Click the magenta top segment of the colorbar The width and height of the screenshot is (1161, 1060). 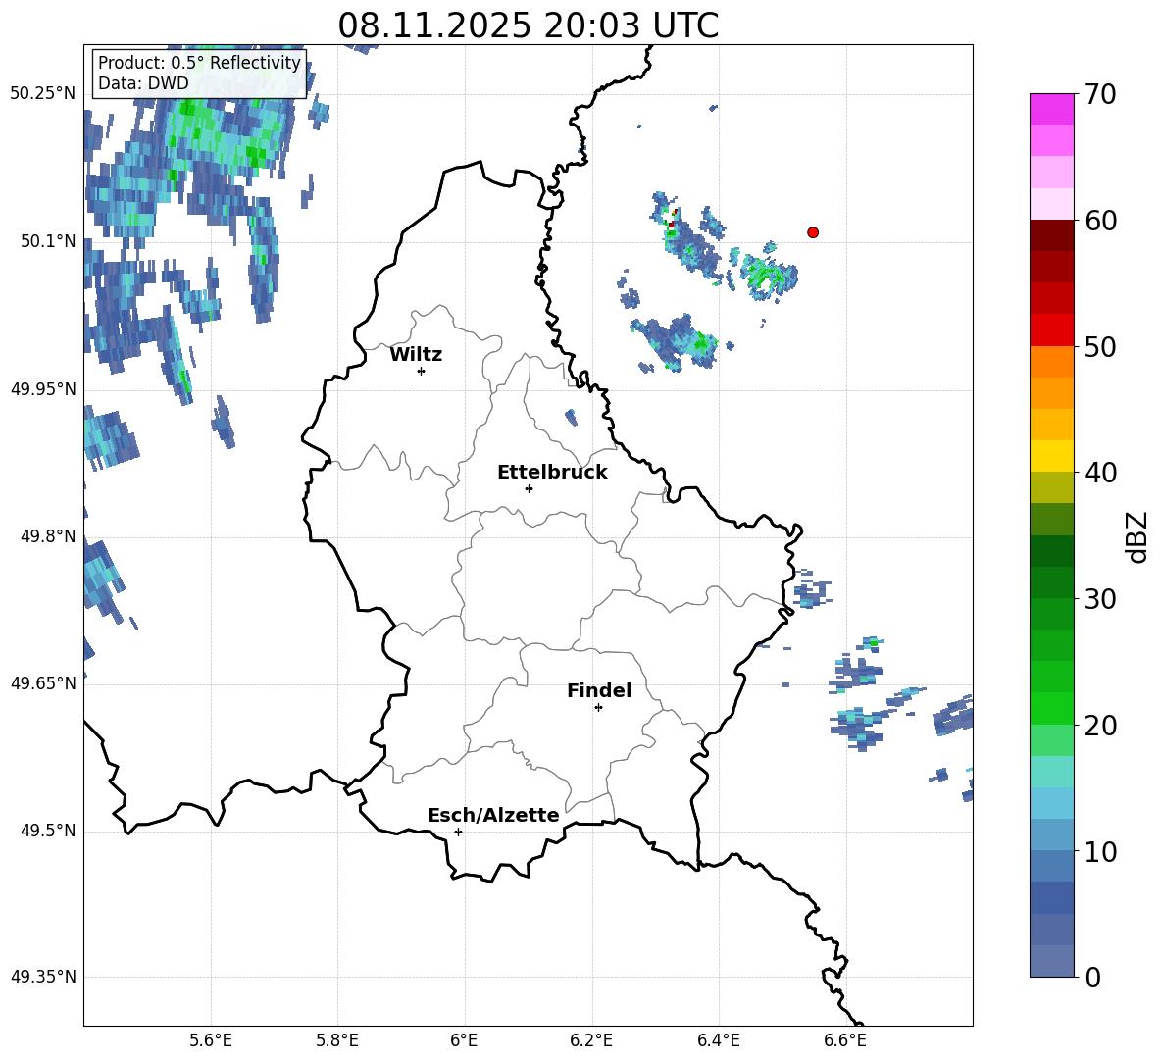pyautogui.click(x=1051, y=109)
